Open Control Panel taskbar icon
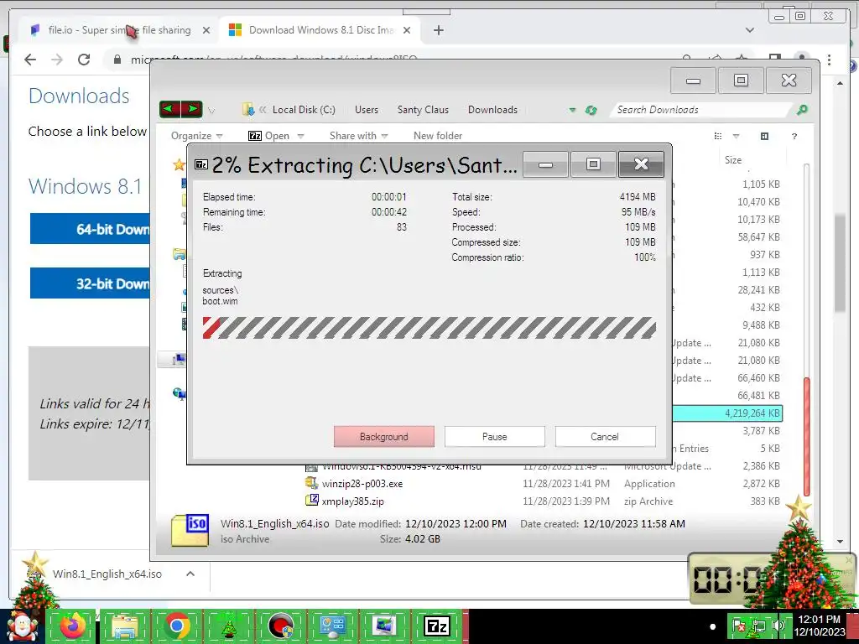Viewport: 859px width, 644px height. [x=333, y=626]
